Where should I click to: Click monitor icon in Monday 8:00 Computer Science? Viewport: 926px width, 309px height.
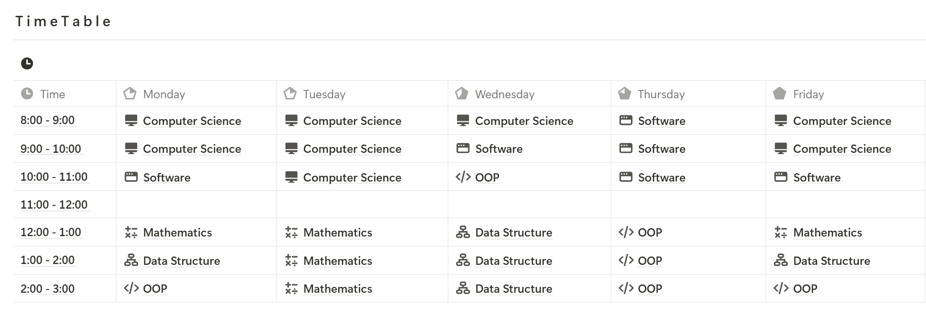pyautogui.click(x=131, y=120)
